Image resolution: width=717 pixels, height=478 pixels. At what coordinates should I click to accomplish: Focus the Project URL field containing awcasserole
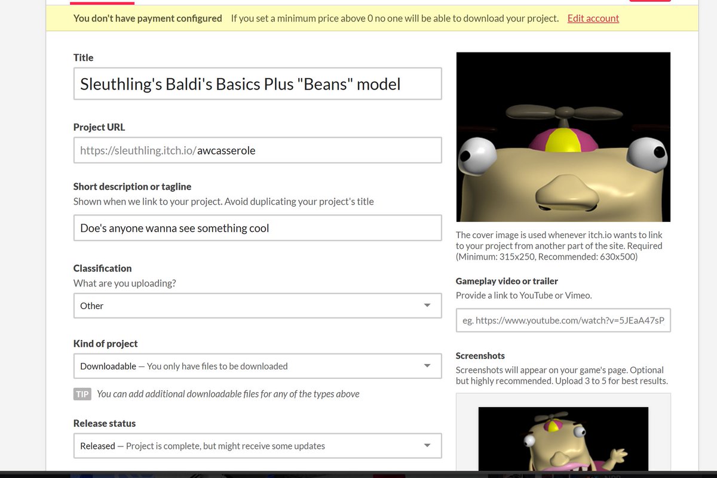pyautogui.click(x=258, y=150)
